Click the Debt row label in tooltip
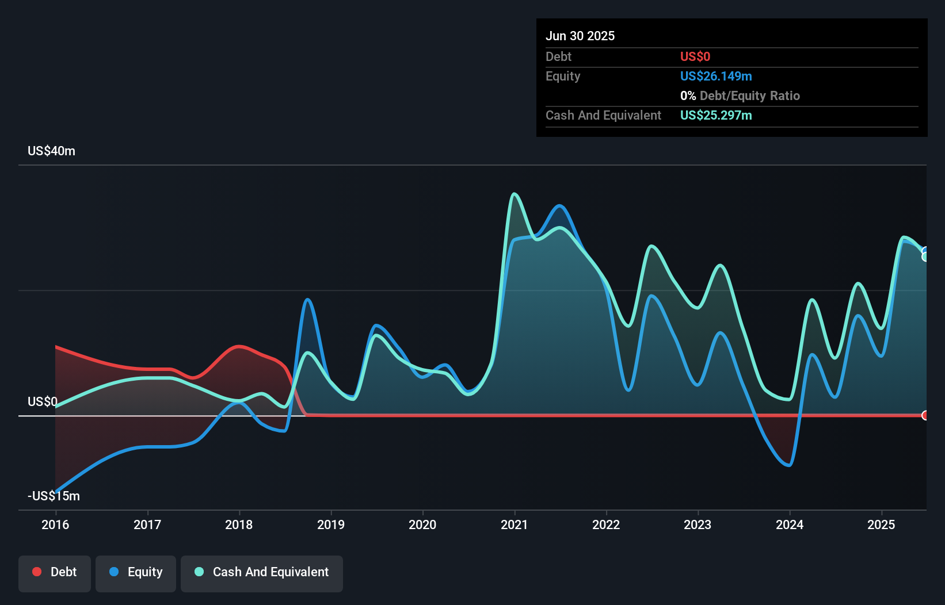945x605 pixels. (x=558, y=56)
